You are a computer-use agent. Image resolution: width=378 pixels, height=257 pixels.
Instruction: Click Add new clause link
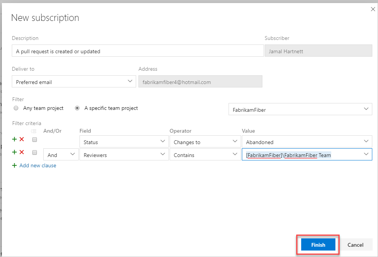(x=38, y=165)
